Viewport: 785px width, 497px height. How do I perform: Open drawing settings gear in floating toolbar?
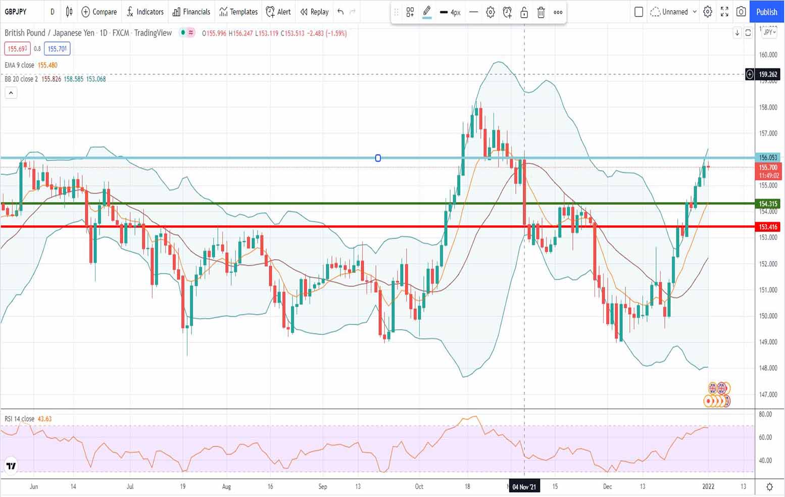[x=490, y=12]
